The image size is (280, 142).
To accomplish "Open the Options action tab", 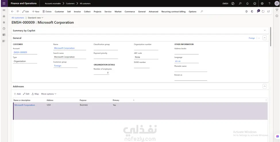I will 192,11.
